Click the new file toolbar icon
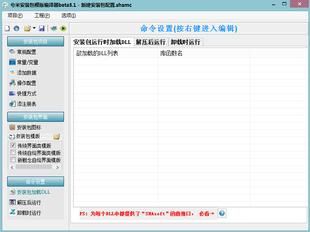 point(7,28)
